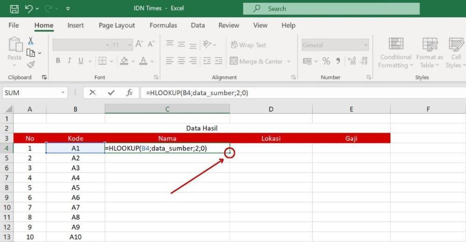The image size is (466, 242).
Task: Click Decrease Indent icon
Action: [x=207, y=61]
